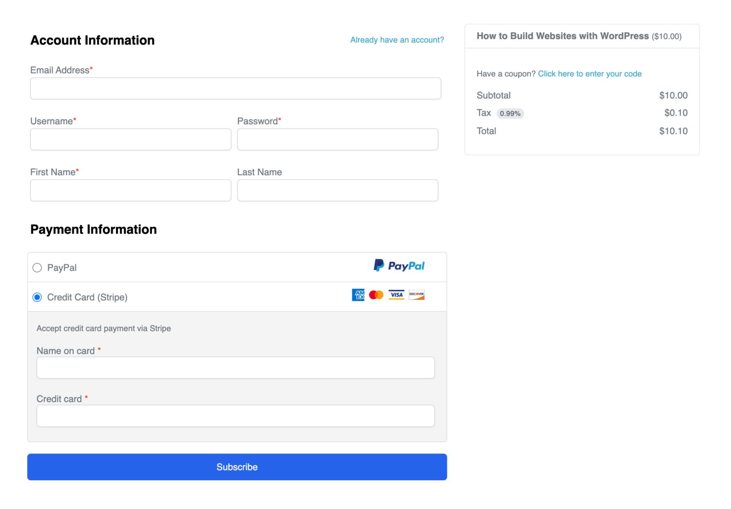Image resolution: width=731 pixels, height=509 pixels.
Task: Focus the Email Address field
Action: click(236, 88)
